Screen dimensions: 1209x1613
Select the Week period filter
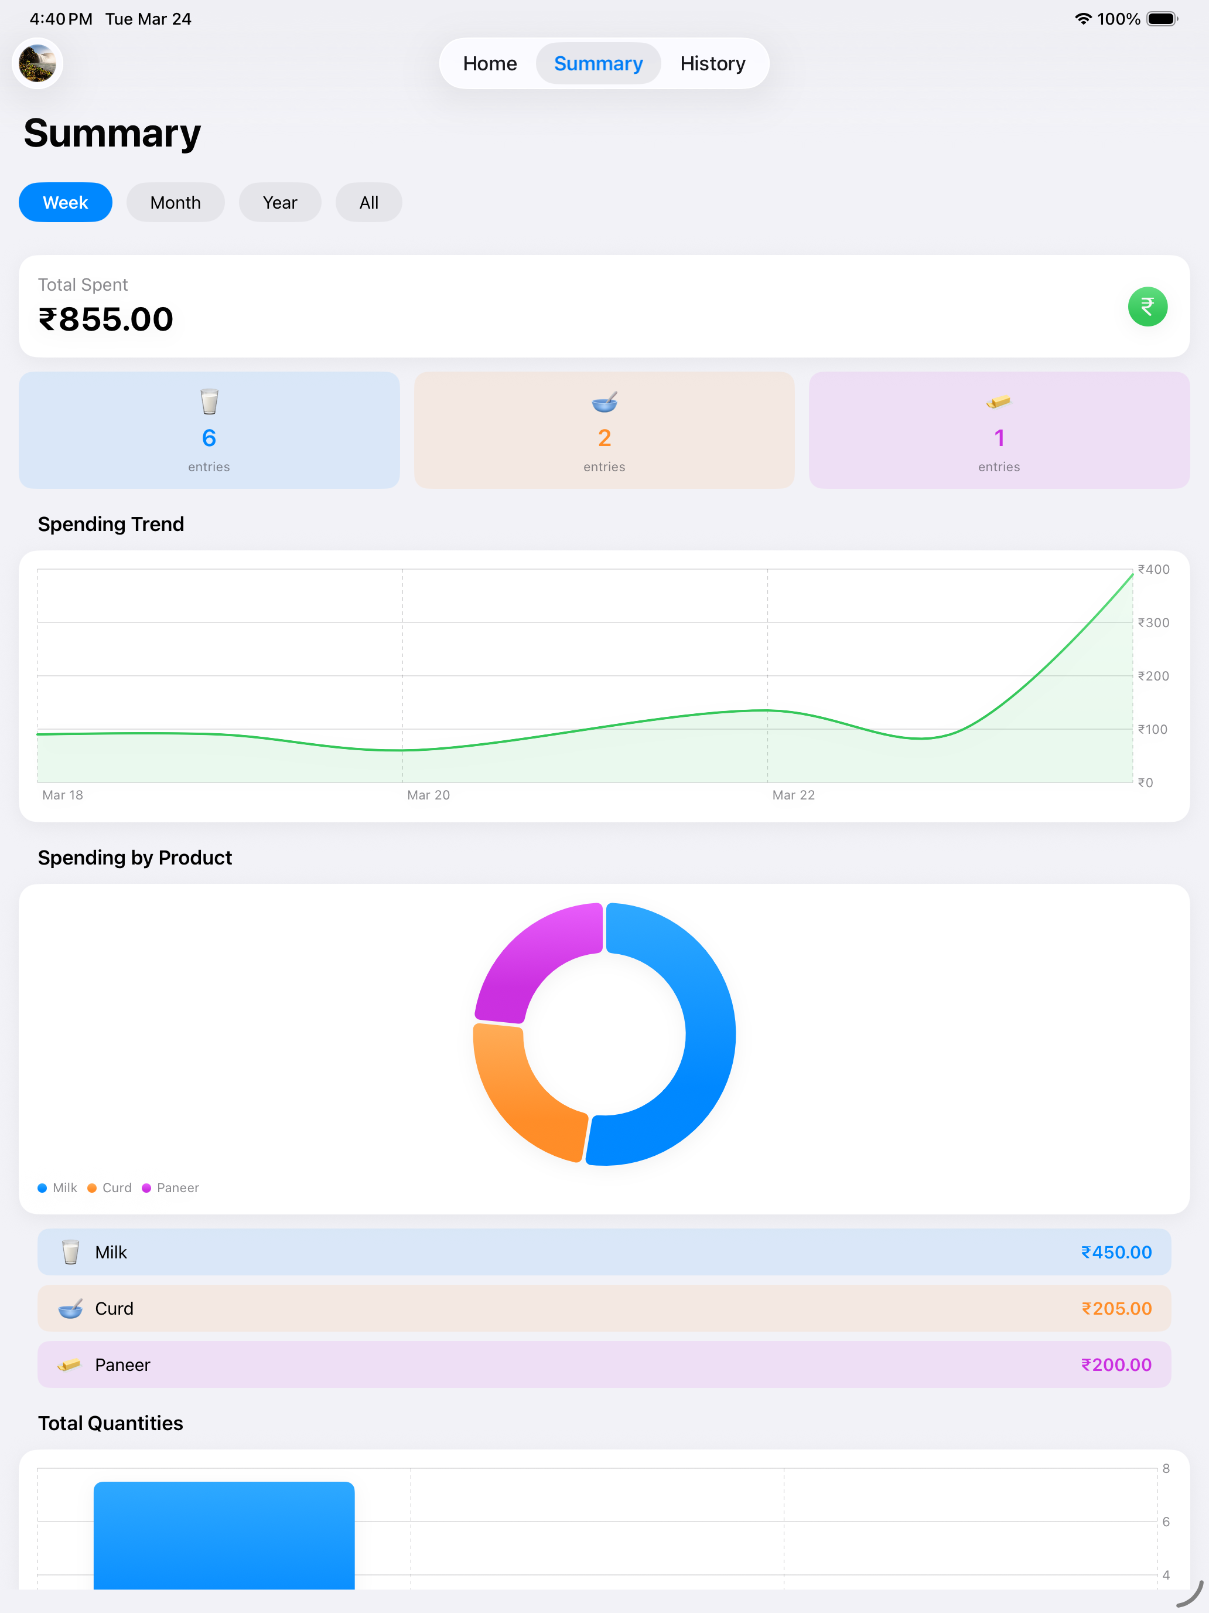[66, 202]
